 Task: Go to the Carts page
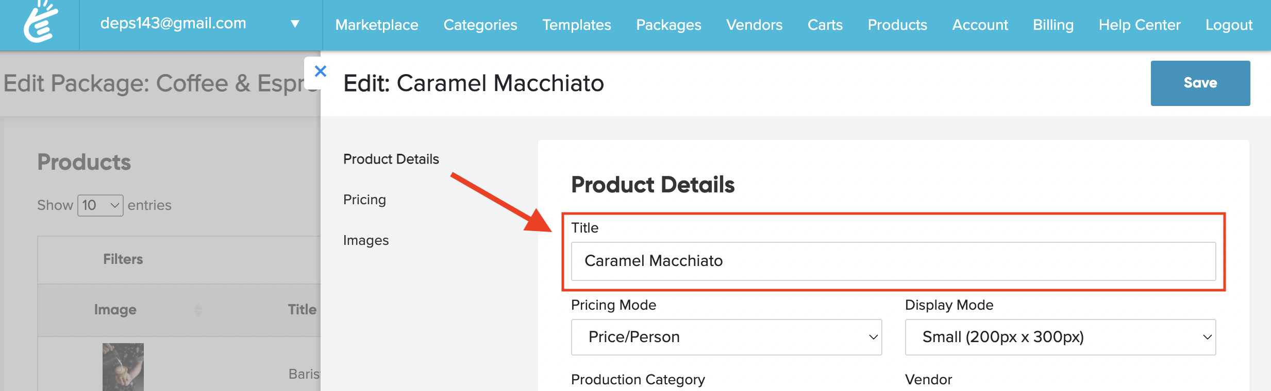[x=825, y=25]
